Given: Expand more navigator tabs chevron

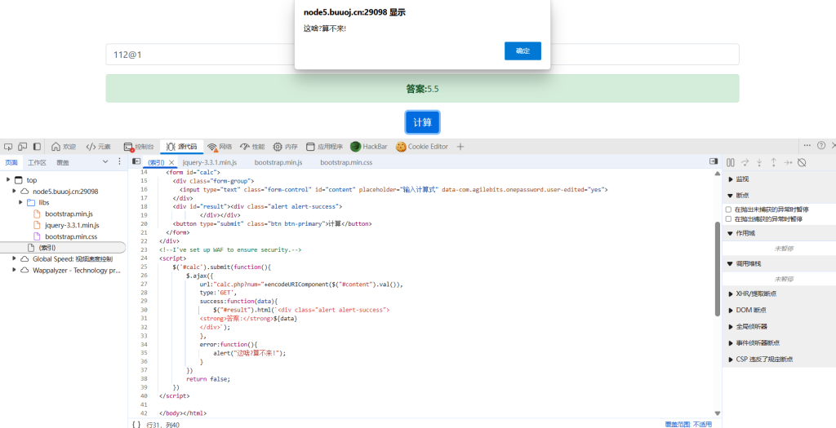Looking at the screenshot, I should [105, 161].
